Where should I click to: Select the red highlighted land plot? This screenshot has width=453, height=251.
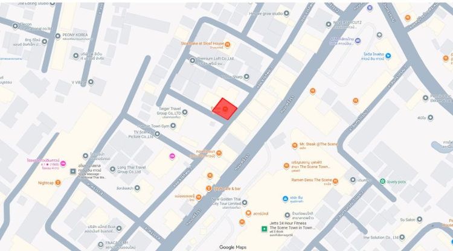click(225, 109)
